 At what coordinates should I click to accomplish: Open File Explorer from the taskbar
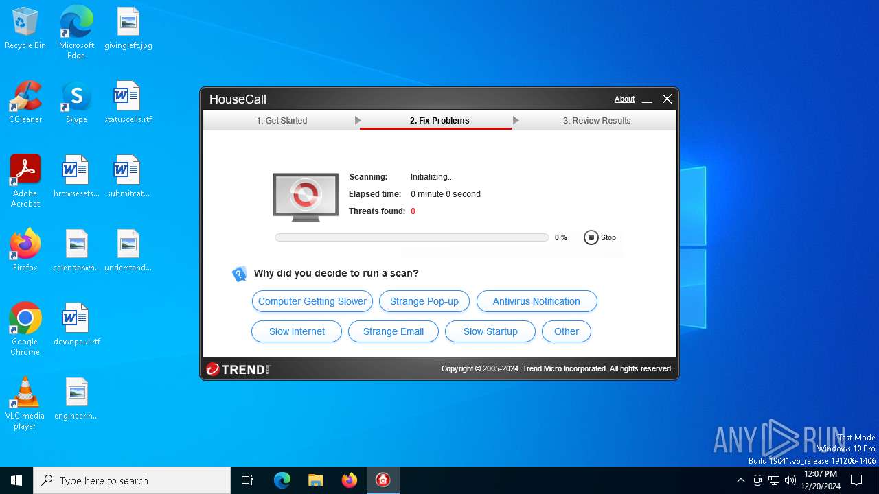(316, 480)
